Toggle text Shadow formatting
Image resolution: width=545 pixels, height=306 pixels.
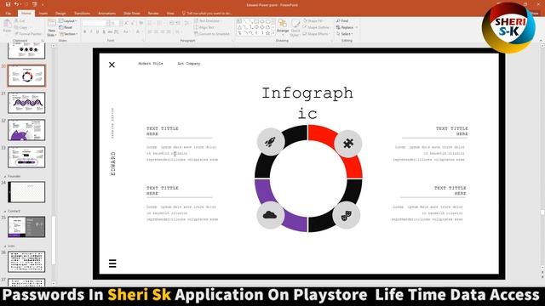click(104, 32)
